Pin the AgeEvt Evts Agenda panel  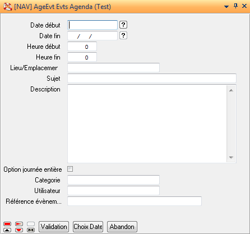[236, 6]
